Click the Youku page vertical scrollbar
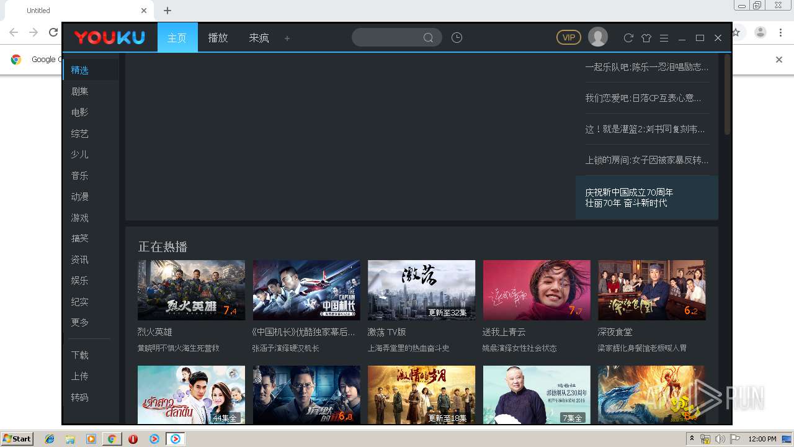 [x=727, y=96]
